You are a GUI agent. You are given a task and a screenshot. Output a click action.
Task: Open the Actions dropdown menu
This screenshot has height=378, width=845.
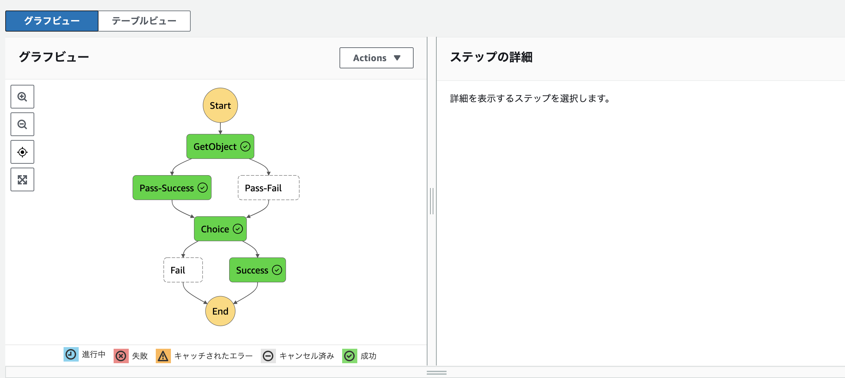pyautogui.click(x=376, y=58)
